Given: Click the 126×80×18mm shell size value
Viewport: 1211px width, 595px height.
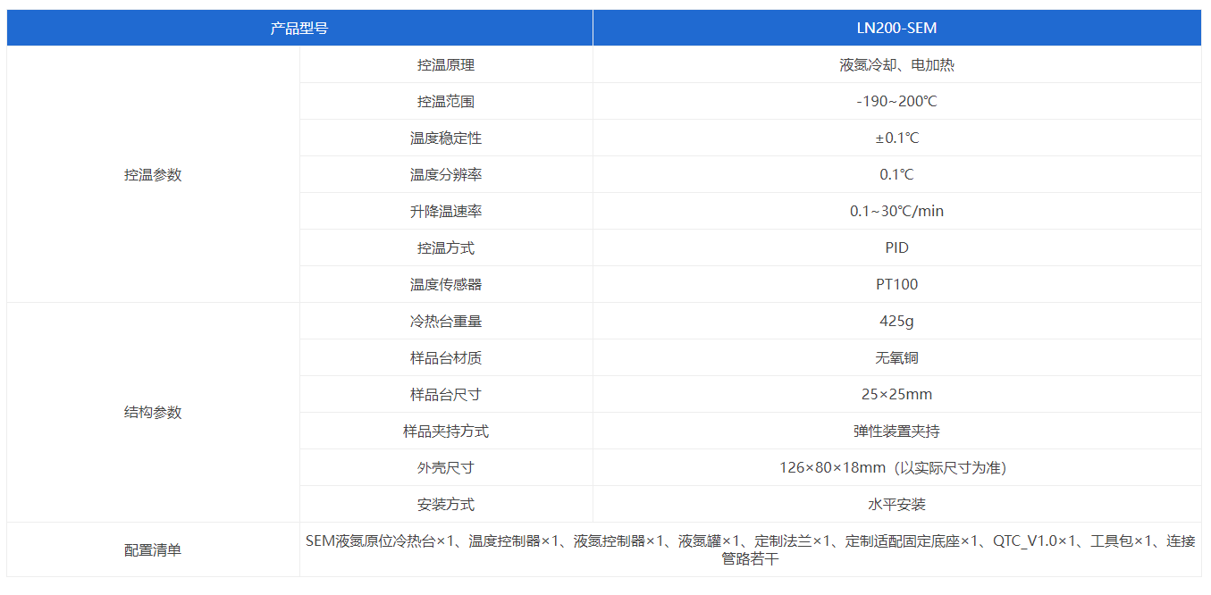Looking at the screenshot, I should tap(896, 468).
